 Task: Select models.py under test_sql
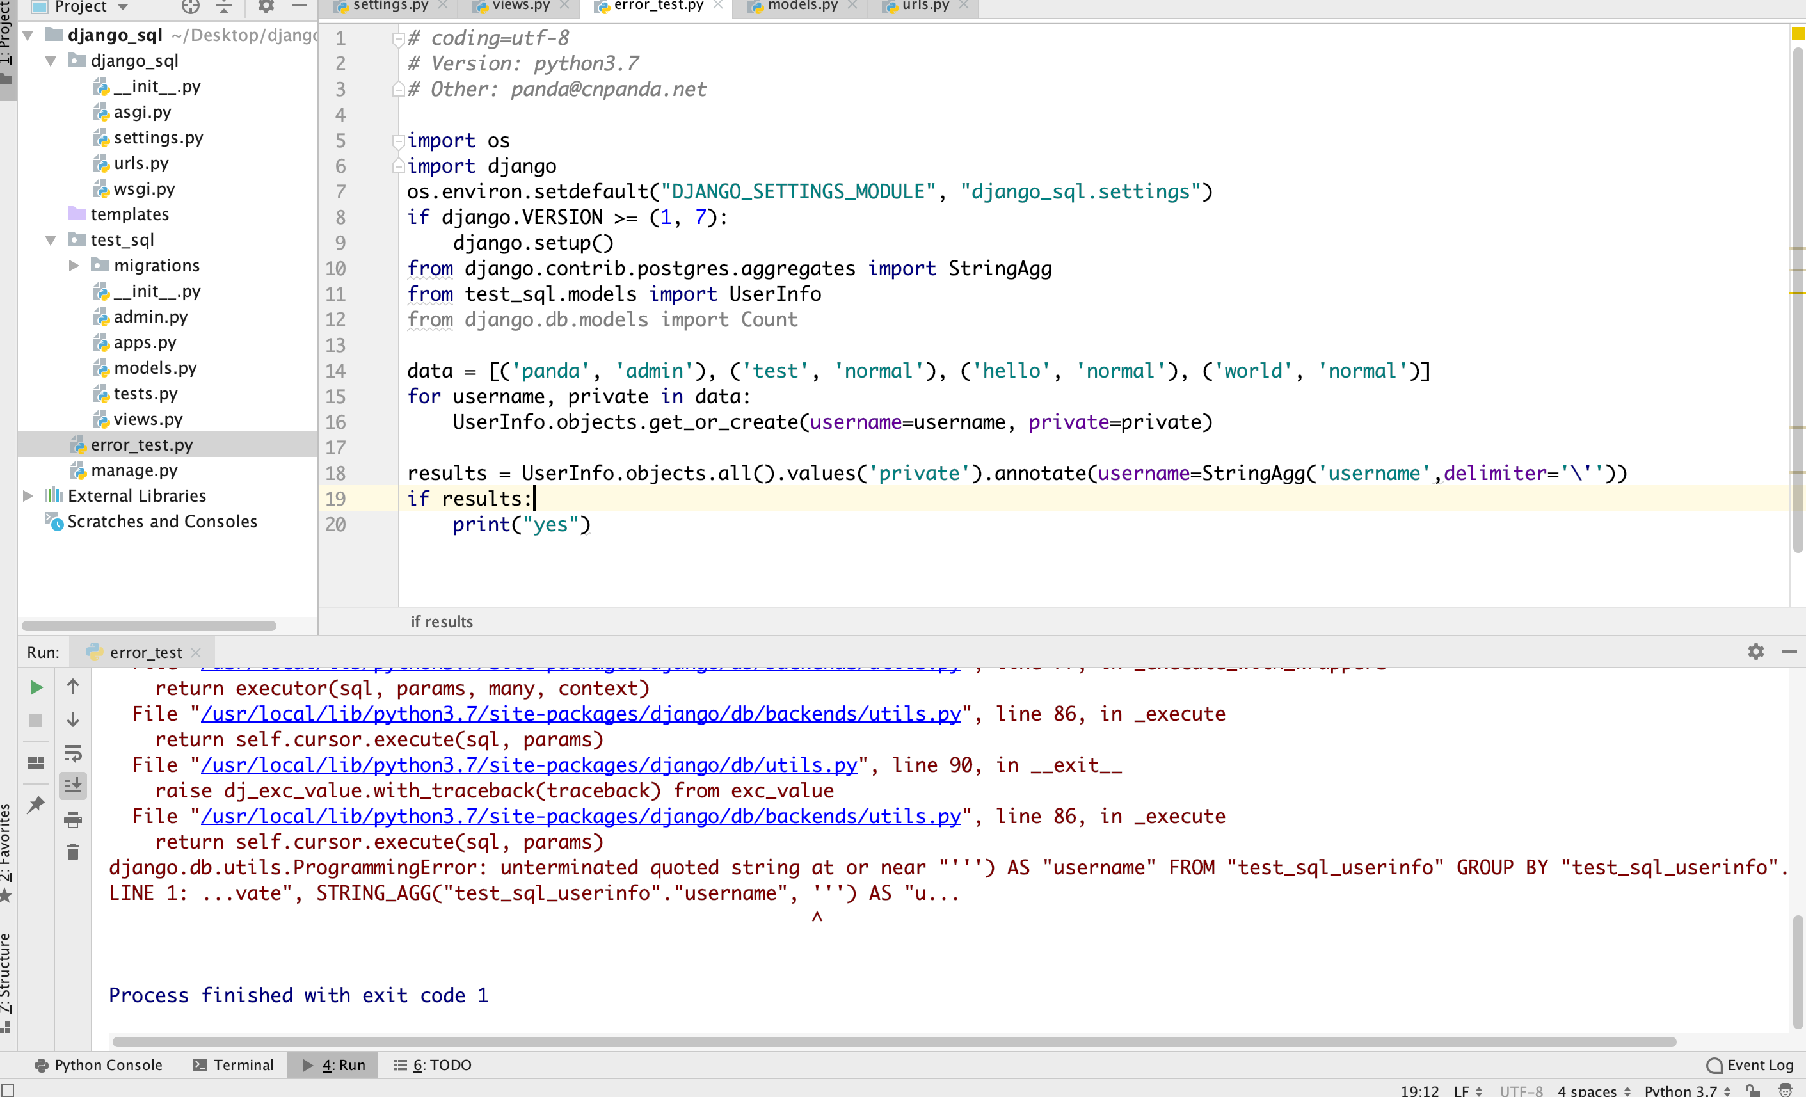[156, 368]
